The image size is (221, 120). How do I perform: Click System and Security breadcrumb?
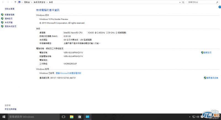pyautogui.click(x=39, y=2)
